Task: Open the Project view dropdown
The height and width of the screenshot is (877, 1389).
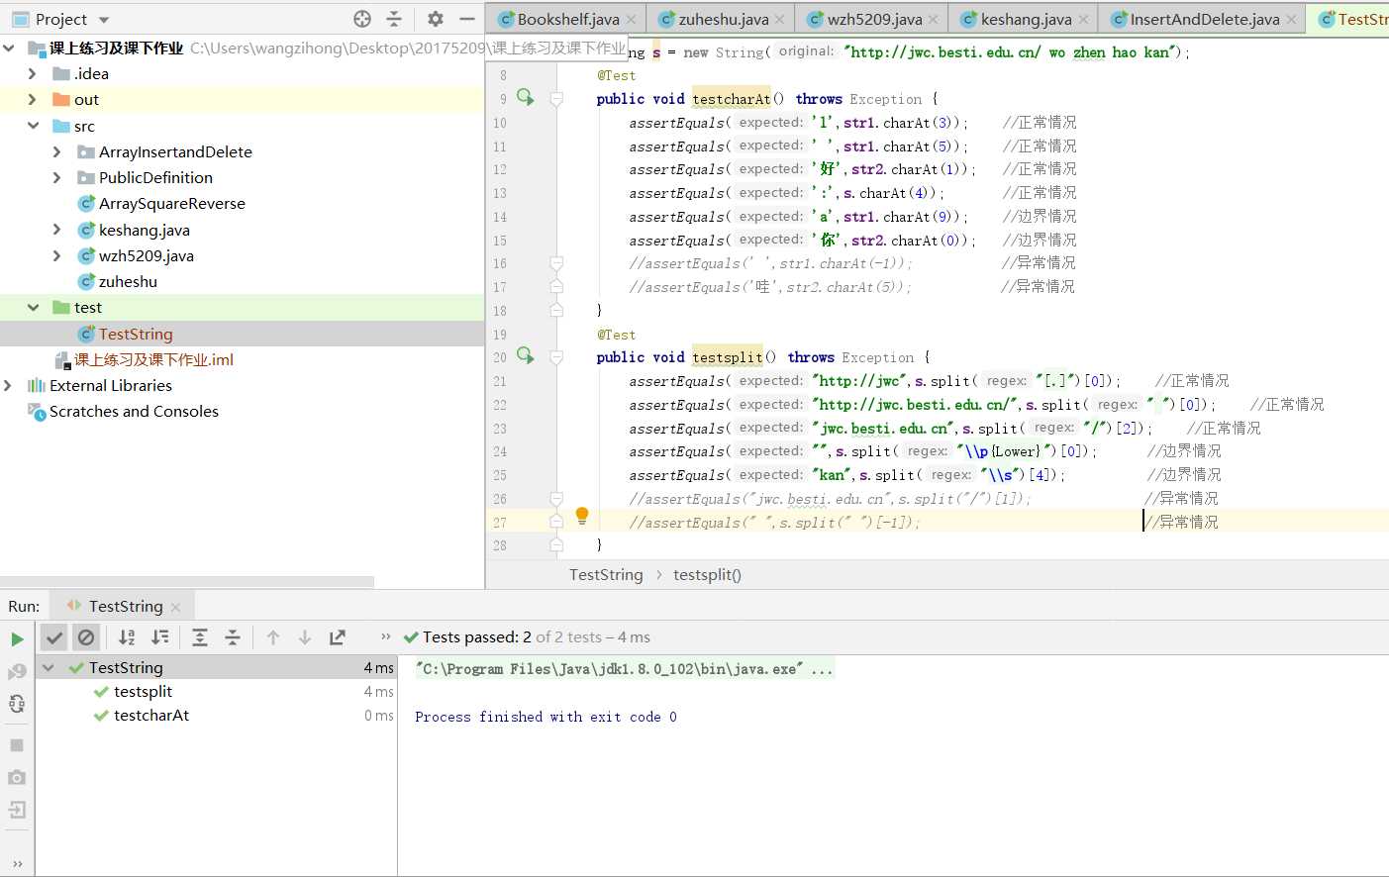Action: click(104, 20)
